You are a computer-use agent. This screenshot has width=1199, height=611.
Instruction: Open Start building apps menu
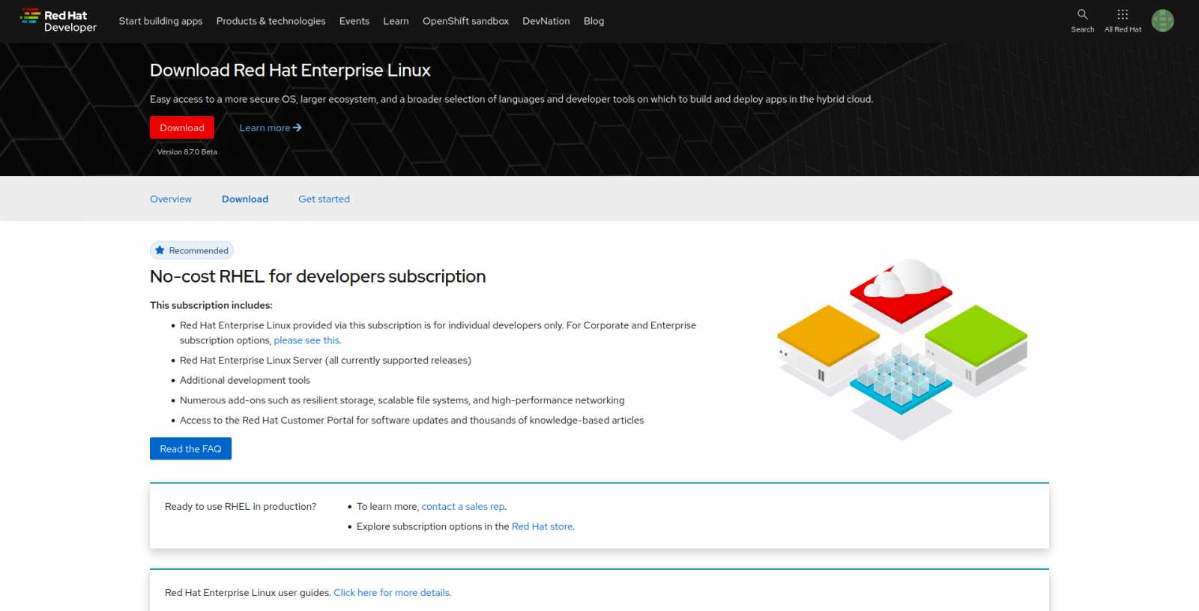[x=160, y=21]
